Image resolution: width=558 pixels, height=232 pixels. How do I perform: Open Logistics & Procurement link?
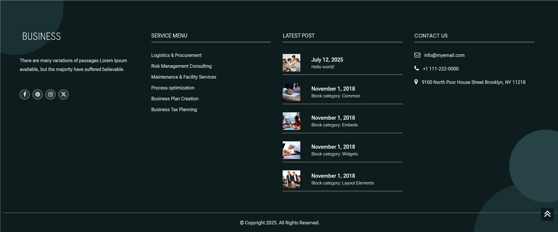tap(176, 55)
